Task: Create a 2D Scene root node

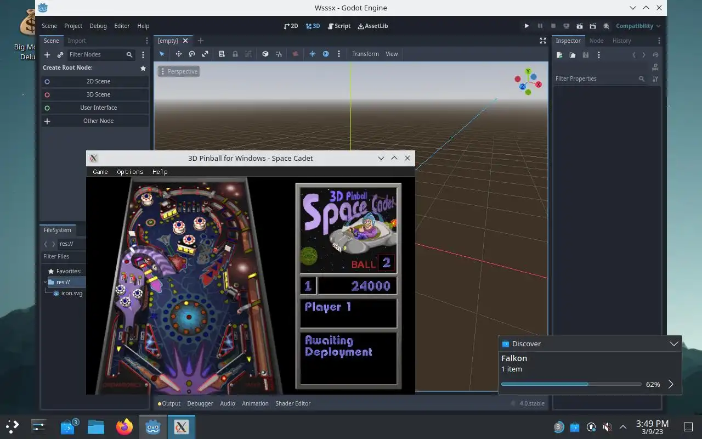Action: (95, 81)
